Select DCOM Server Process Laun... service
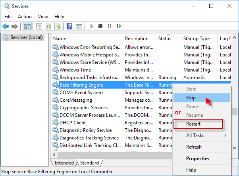The image size is (239, 176). coord(90,115)
